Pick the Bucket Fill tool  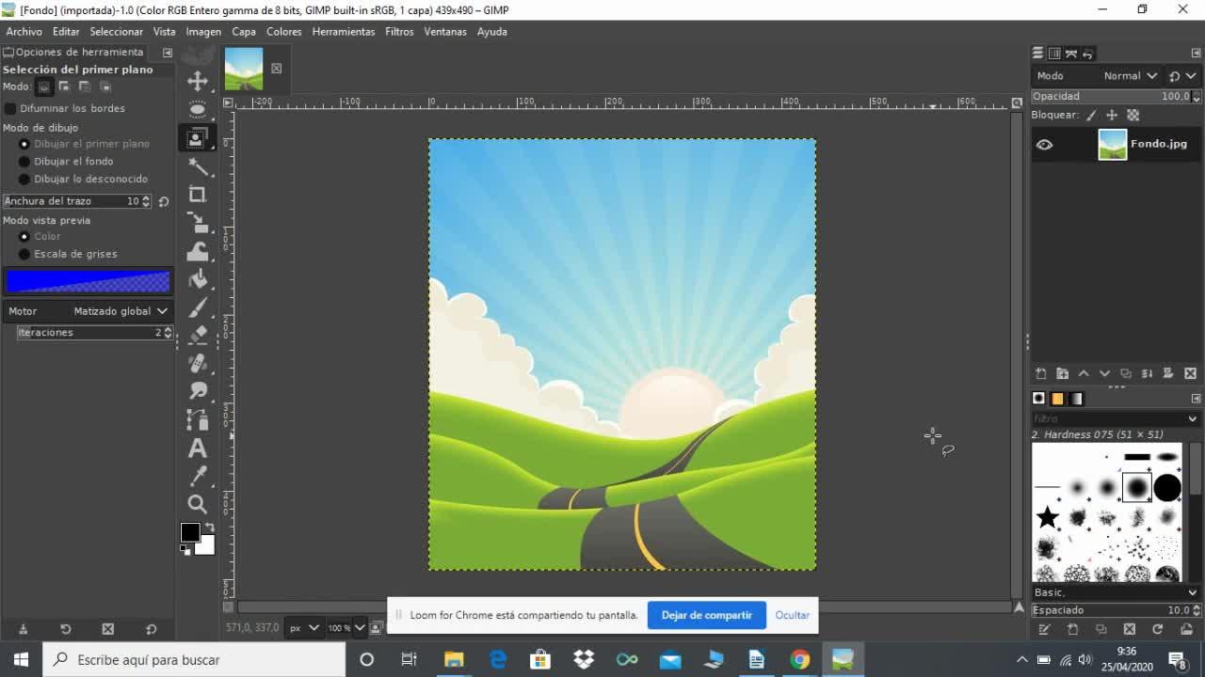click(197, 278)
